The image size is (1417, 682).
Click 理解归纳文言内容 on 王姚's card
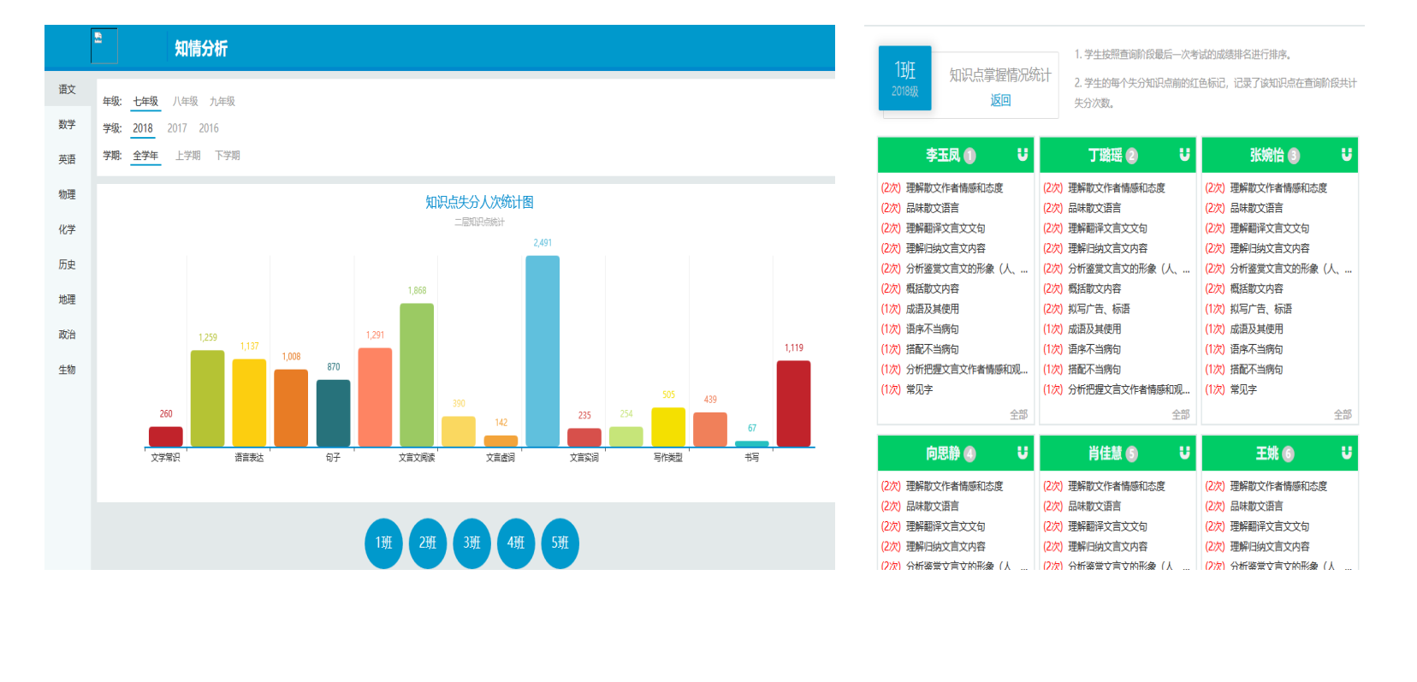coord(1270,547)
